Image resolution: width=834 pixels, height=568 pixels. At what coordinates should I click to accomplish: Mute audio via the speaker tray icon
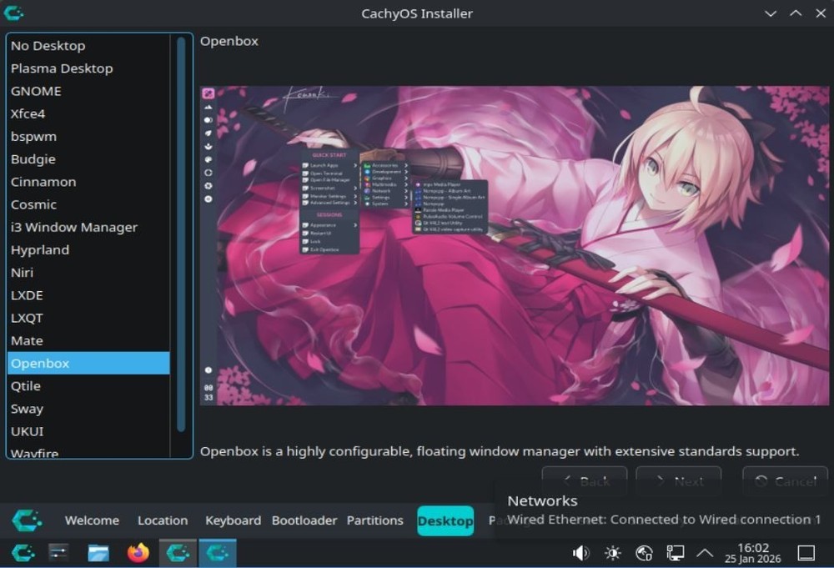[x=580, y=552]
